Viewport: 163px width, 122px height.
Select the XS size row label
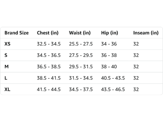click(x=7, y=44)
